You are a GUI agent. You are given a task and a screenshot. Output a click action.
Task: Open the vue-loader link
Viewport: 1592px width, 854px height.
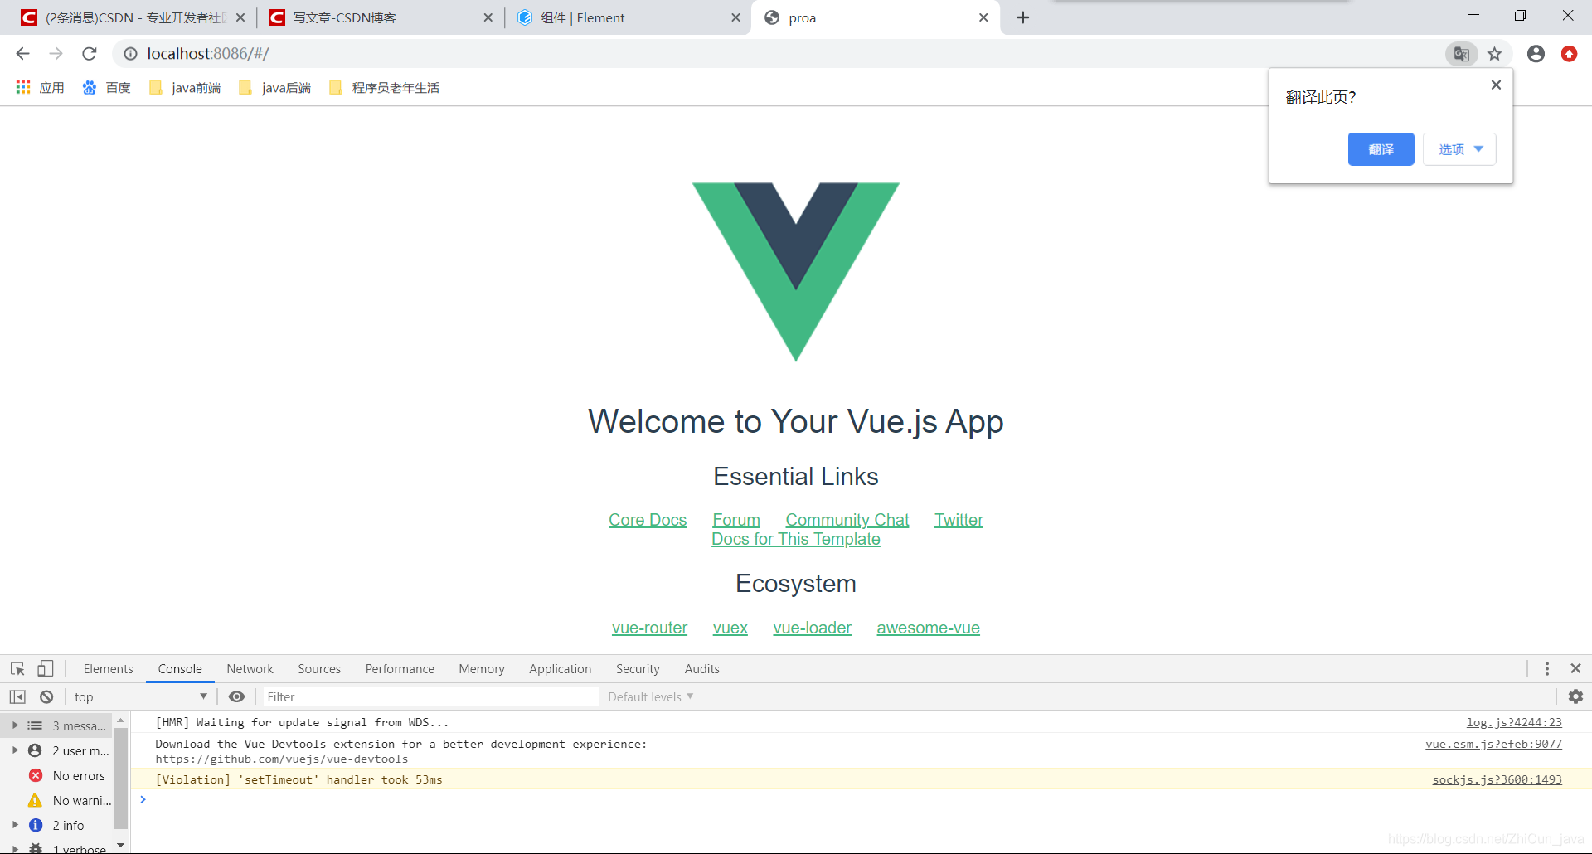[813, 628]
